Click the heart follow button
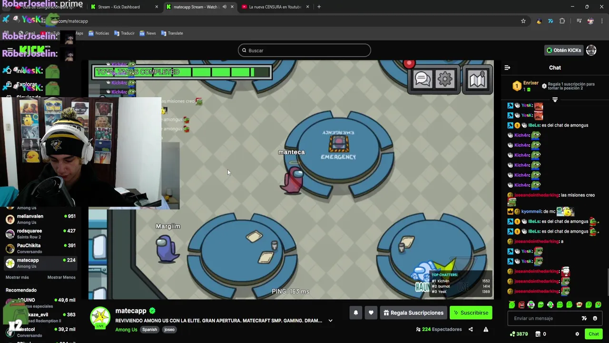 pos(371,313)
